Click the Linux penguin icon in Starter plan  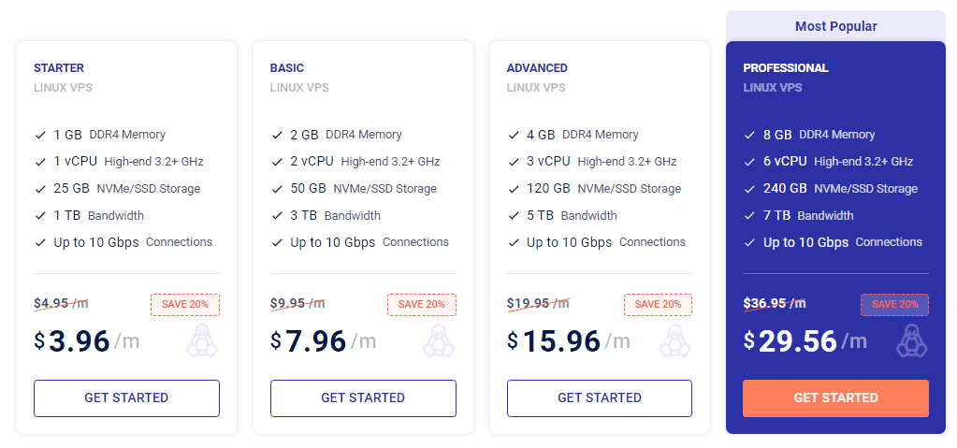tap(202, 341)
